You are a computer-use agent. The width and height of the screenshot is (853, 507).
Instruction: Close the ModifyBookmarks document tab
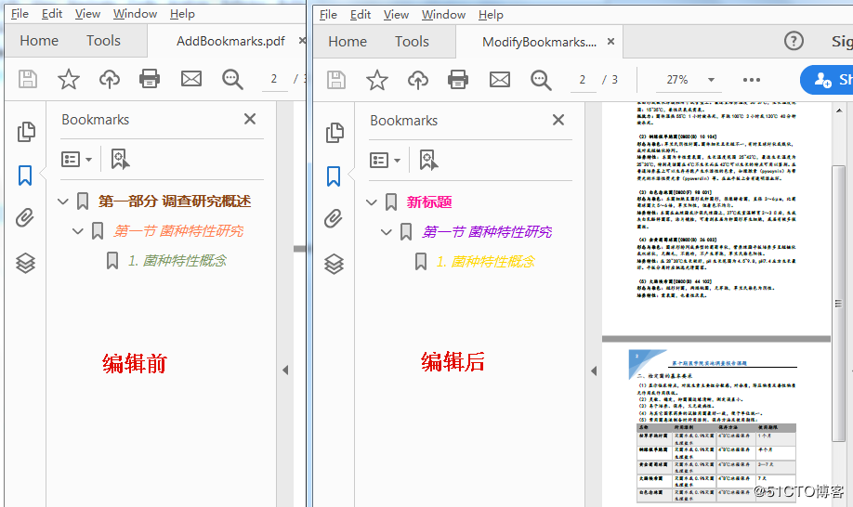(x=610, y=41)
